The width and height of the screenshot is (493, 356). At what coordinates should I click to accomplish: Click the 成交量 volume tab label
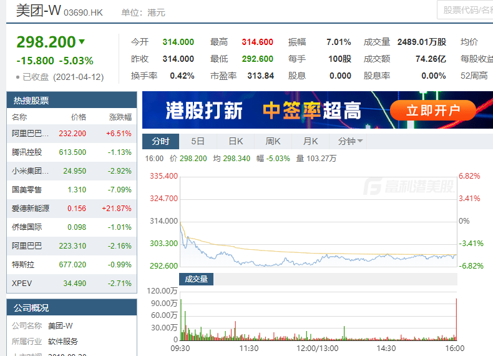196,279
